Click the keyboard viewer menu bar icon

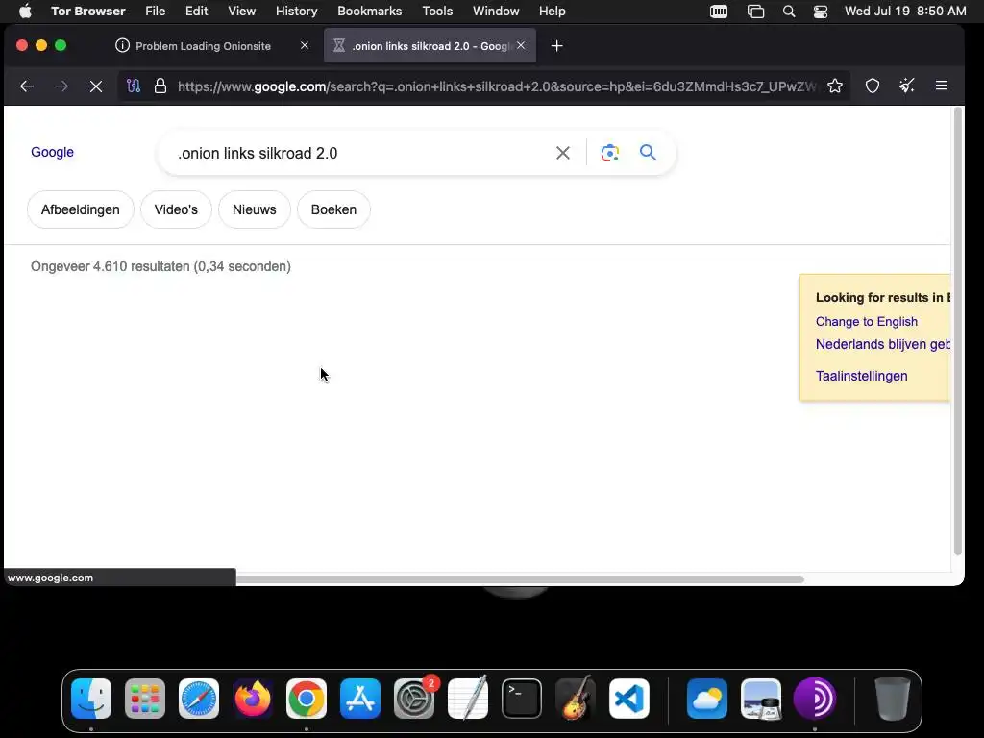(719, 12)
